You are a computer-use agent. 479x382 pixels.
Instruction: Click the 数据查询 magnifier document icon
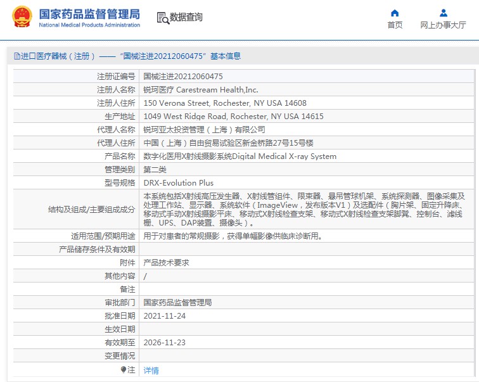click(x=162, y=17)
